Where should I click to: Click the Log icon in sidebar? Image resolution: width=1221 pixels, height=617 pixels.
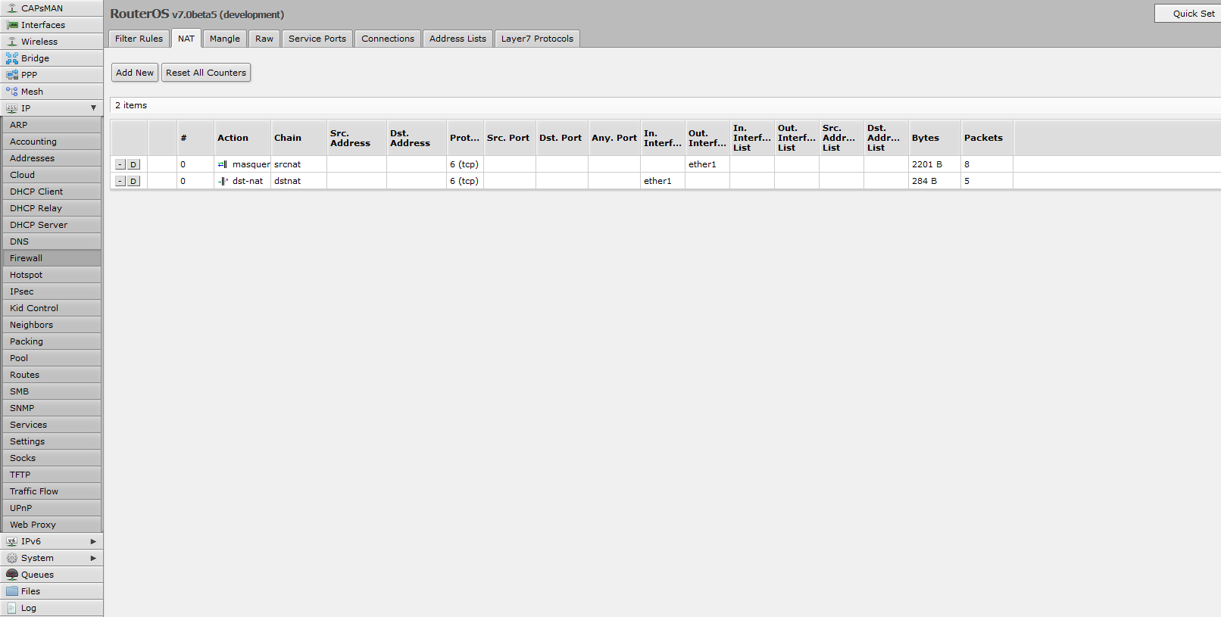[x=12, y=608]
